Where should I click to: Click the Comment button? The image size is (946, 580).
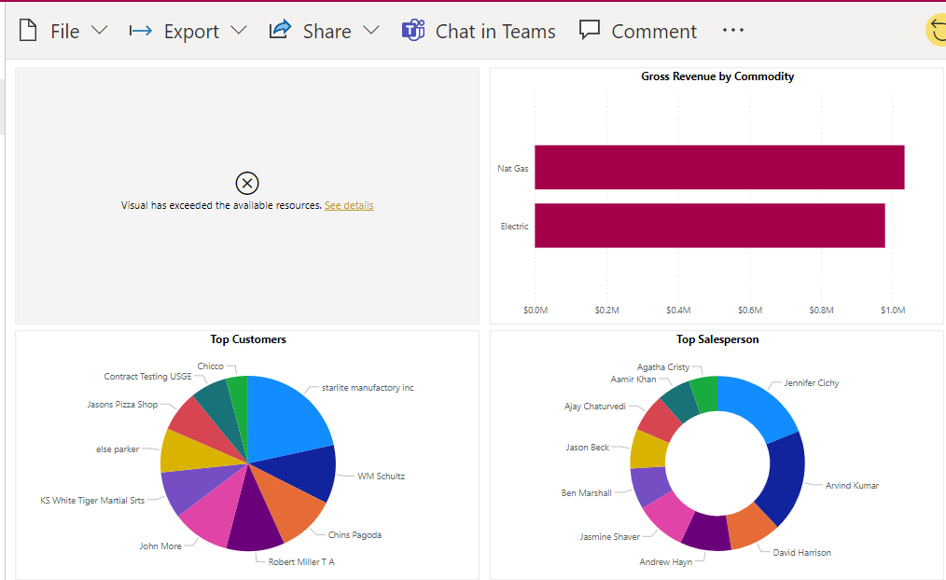pos(638,30)
